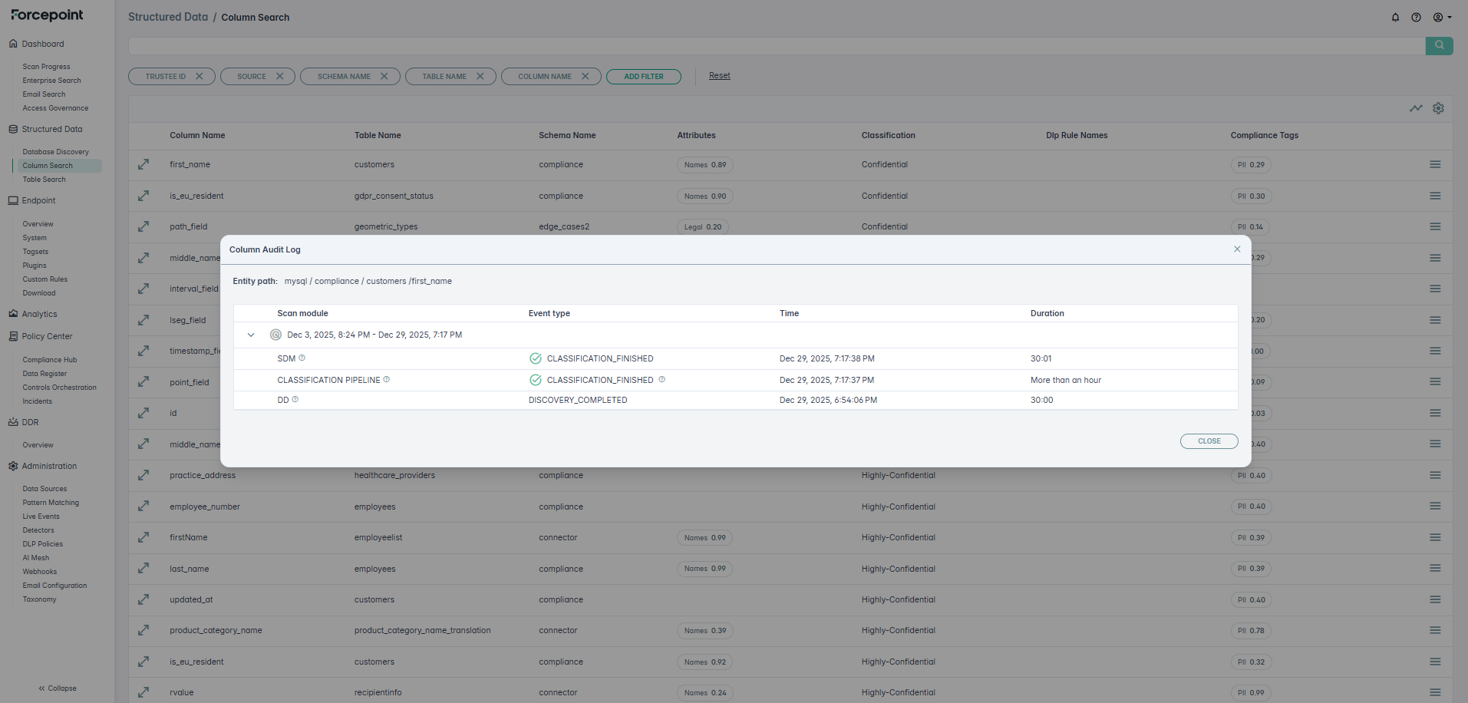Screen dimensions: 1468x703
Task: Remove the COLUMN NAME filter chip
Action: [586, 77]
